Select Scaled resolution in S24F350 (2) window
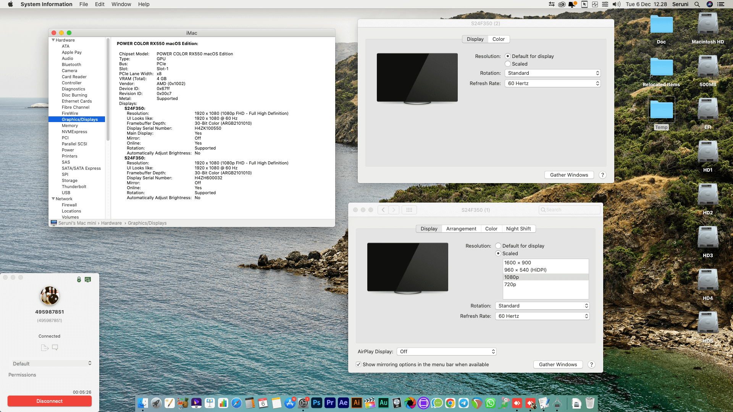Screen dimensions: 733x412 [508, 64]
